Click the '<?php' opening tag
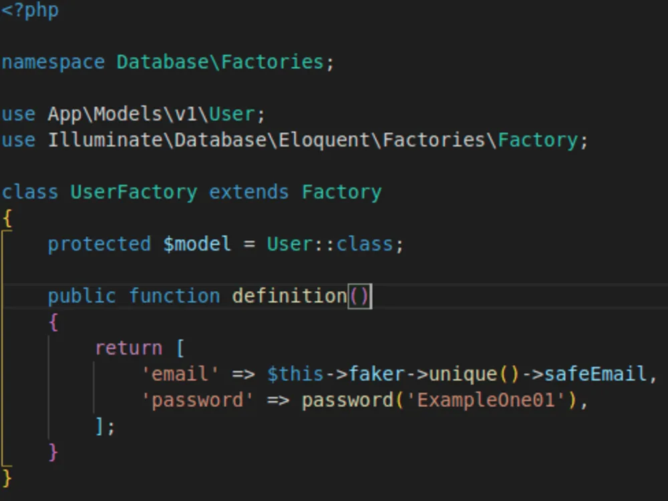This screenshot has width=668, height=501. pos(30,10)
